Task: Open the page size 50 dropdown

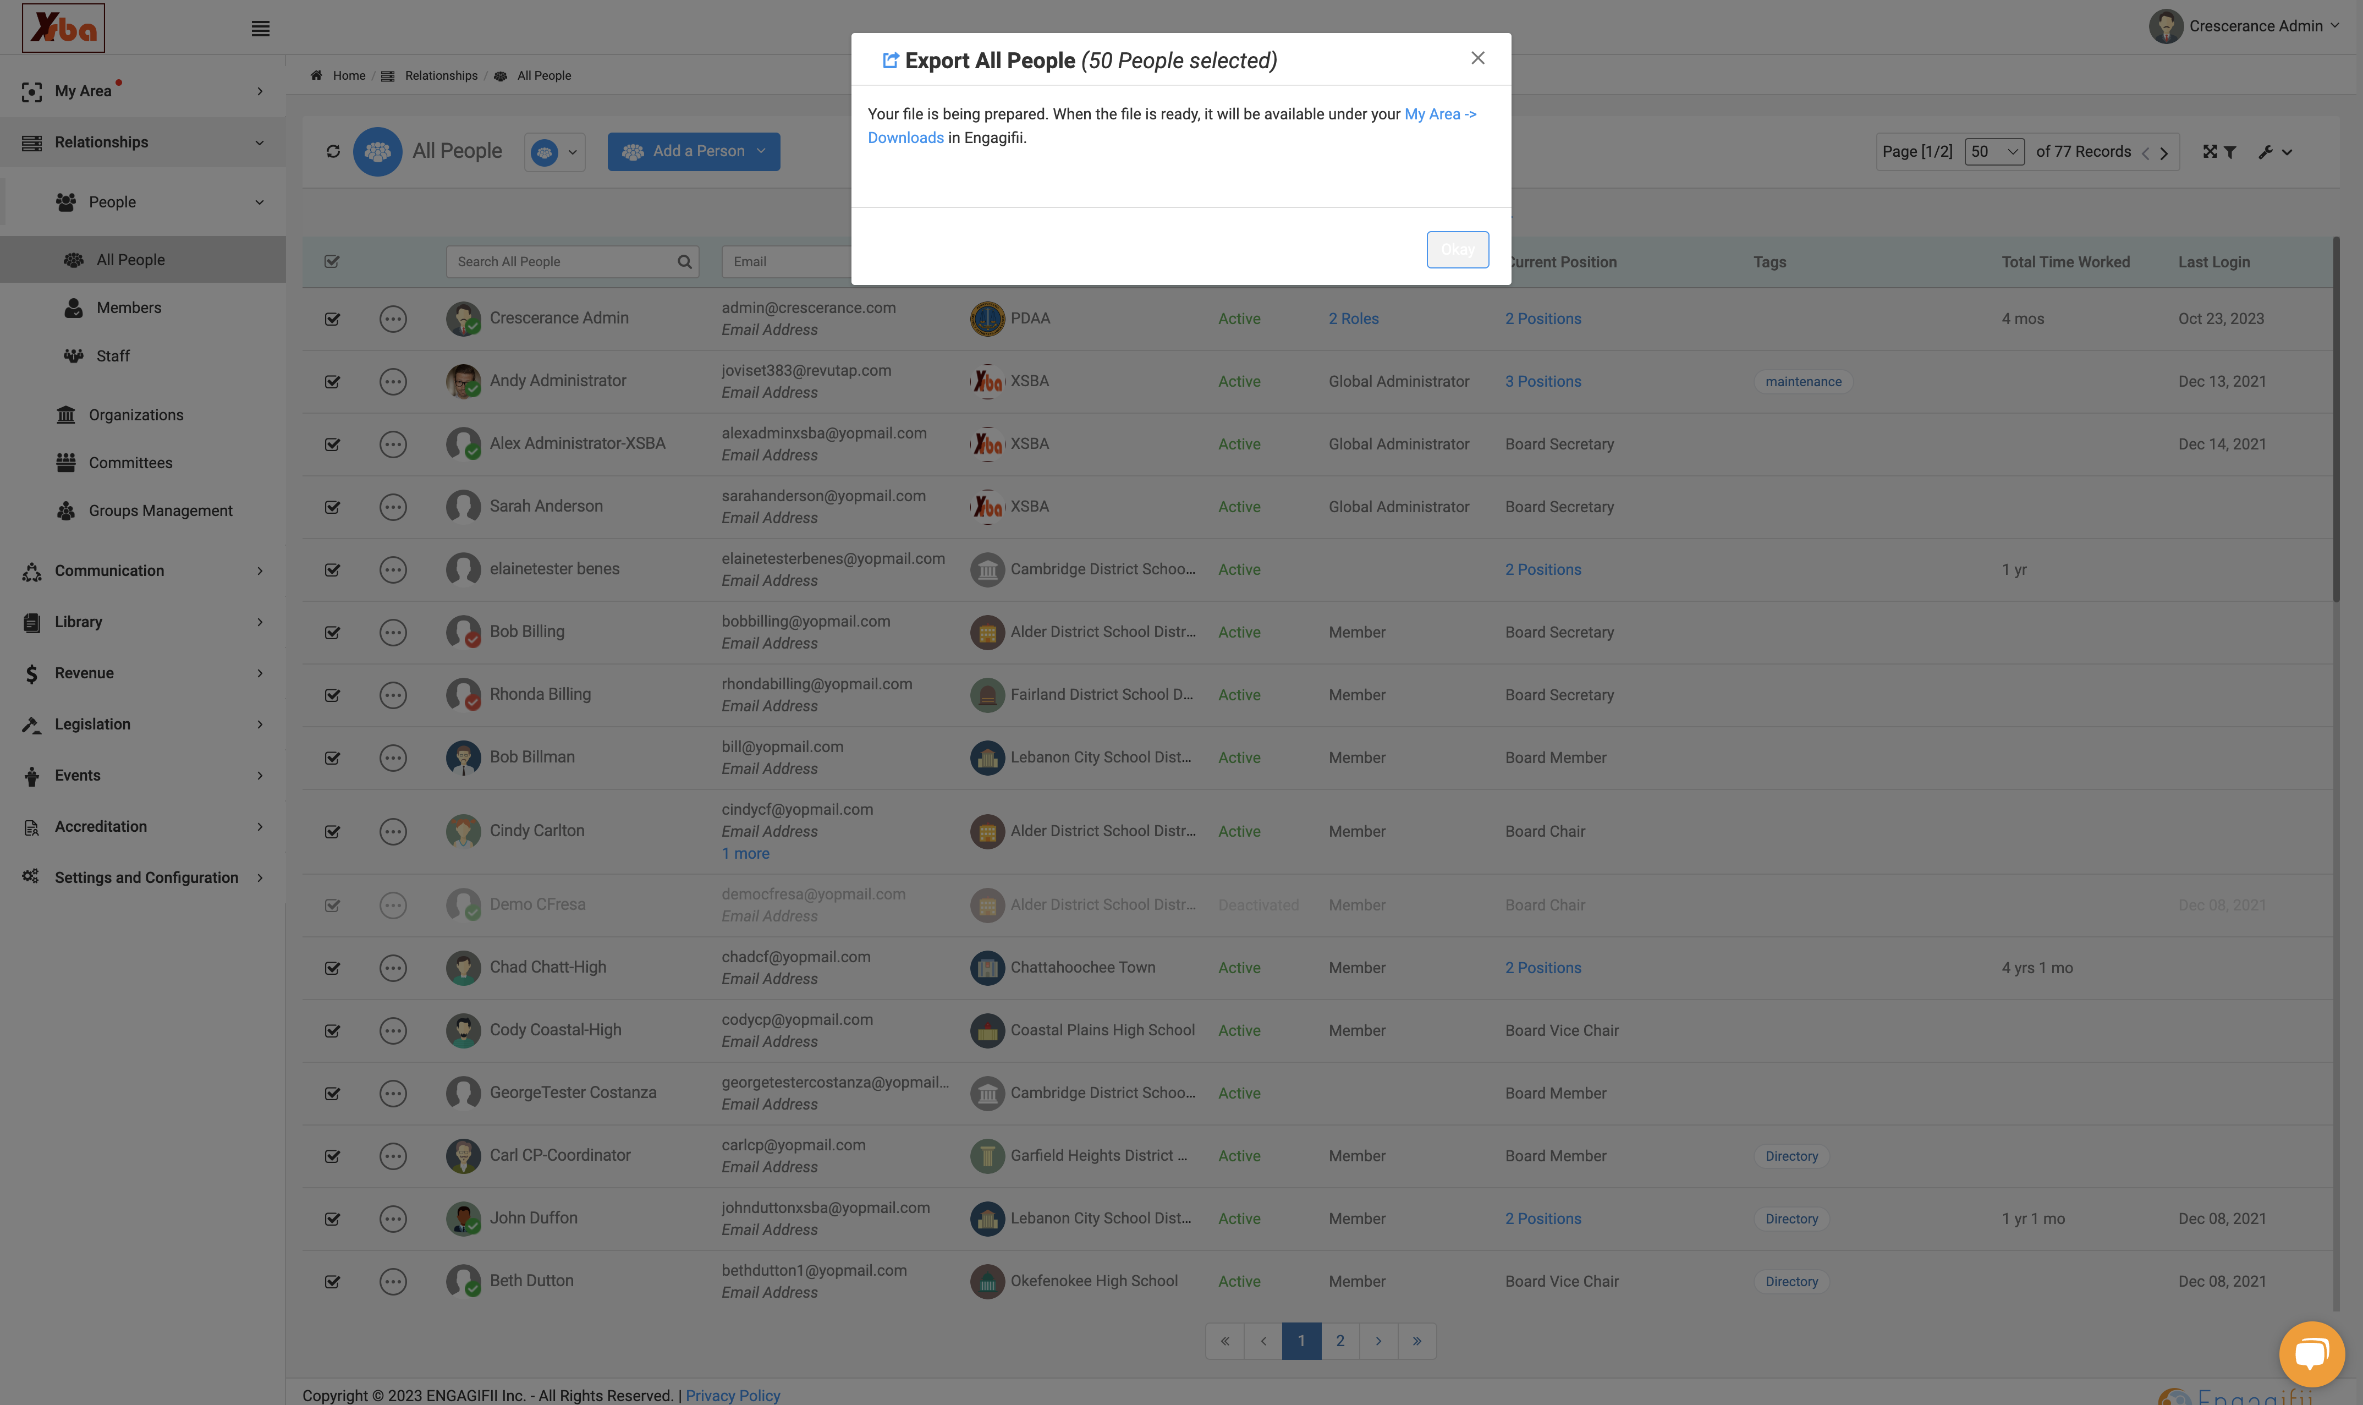Action: tap(1994, 151)
